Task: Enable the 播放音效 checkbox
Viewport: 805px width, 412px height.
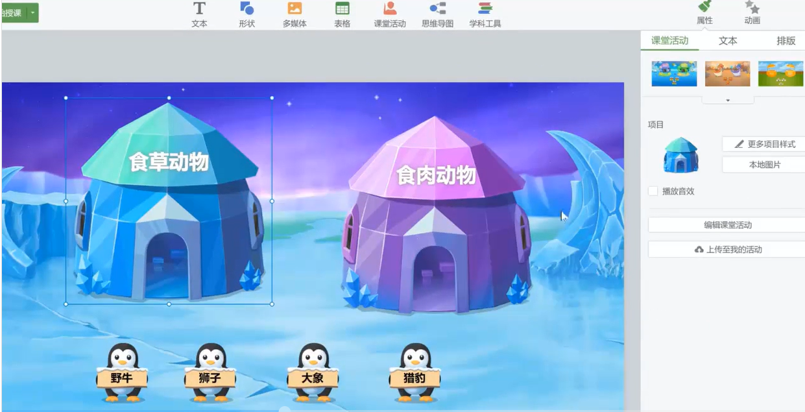Action: (x=653, y=191)
